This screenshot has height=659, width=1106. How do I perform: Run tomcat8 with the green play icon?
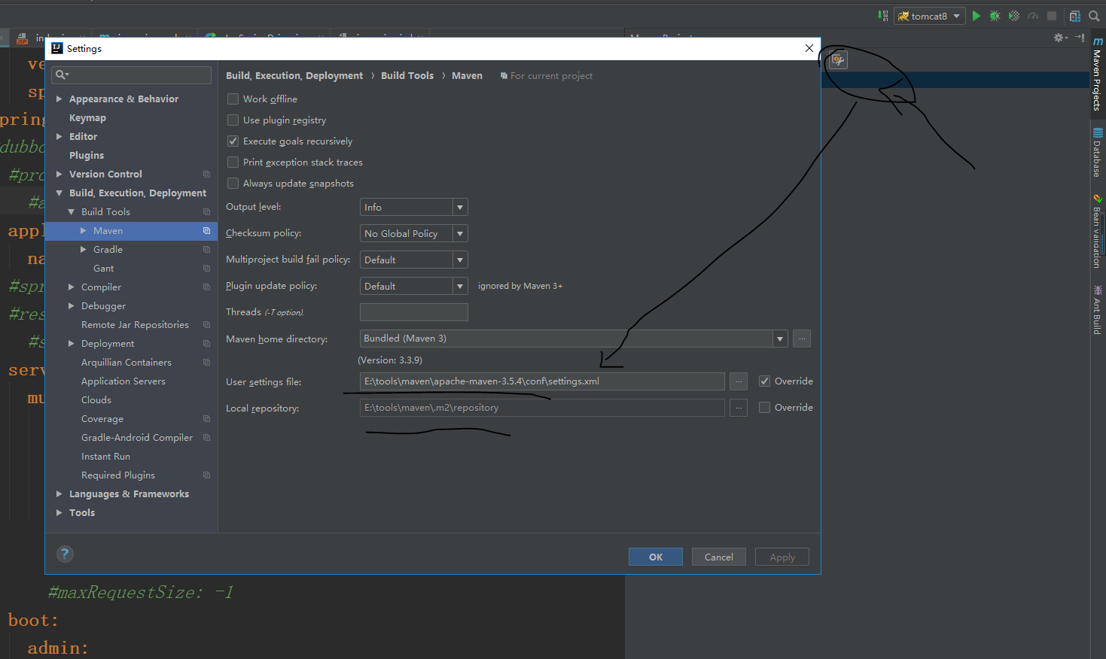[977, 16]
